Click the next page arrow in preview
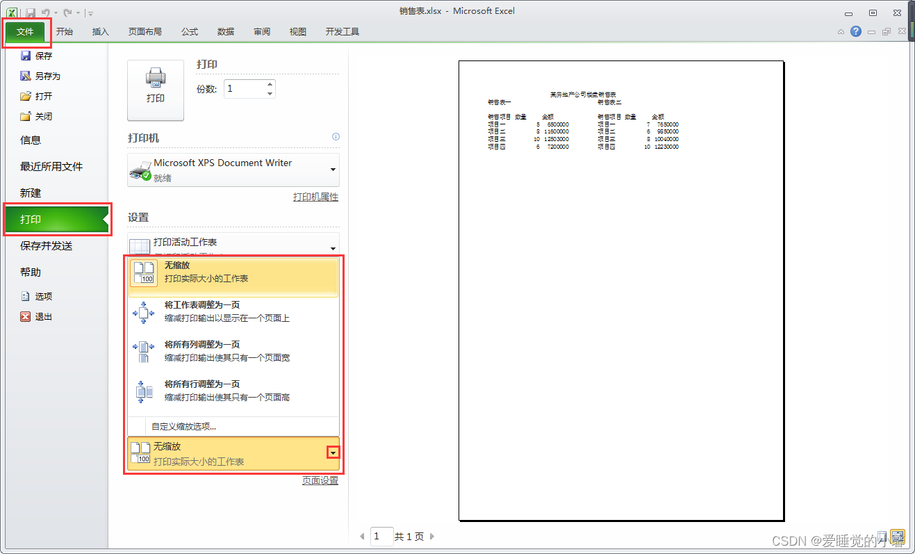 (x=432, y=537)
